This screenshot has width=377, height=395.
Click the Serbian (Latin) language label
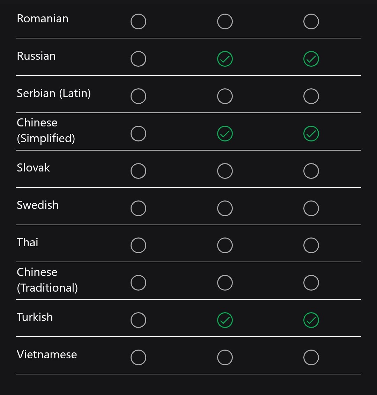[x=54, y=94]
